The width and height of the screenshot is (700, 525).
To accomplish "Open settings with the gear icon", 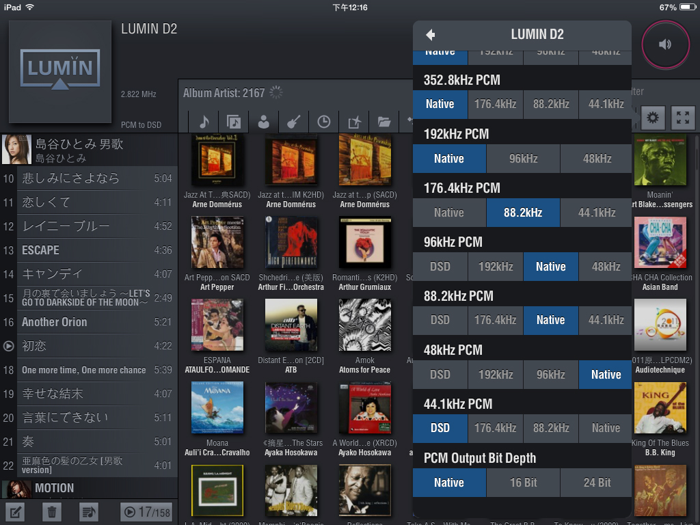I will [x=653, y=118].
